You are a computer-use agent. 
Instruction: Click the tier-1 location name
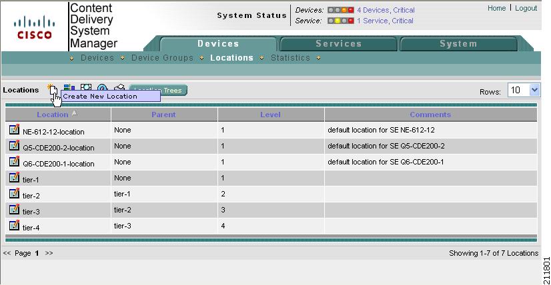pos(31,180)
